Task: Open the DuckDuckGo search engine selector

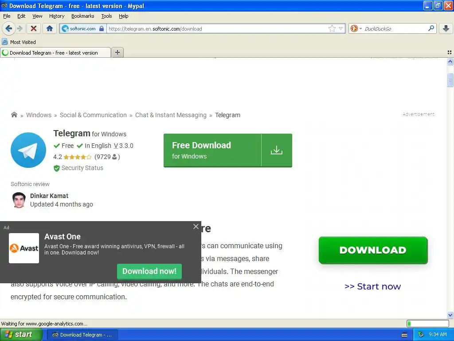Action: coord(356,28)
